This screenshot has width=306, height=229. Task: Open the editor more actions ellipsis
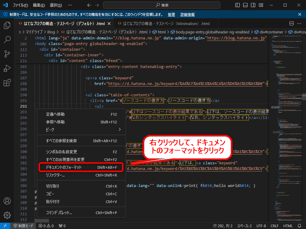(x=299, y=24)
